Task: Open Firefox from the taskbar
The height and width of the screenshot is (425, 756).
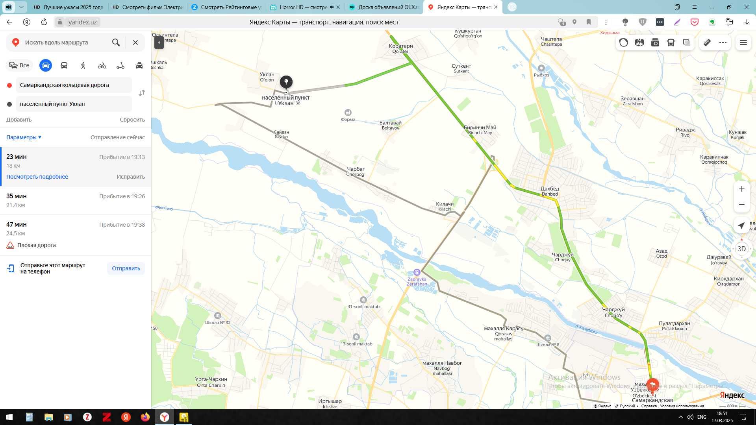Action: pos(145,417)
